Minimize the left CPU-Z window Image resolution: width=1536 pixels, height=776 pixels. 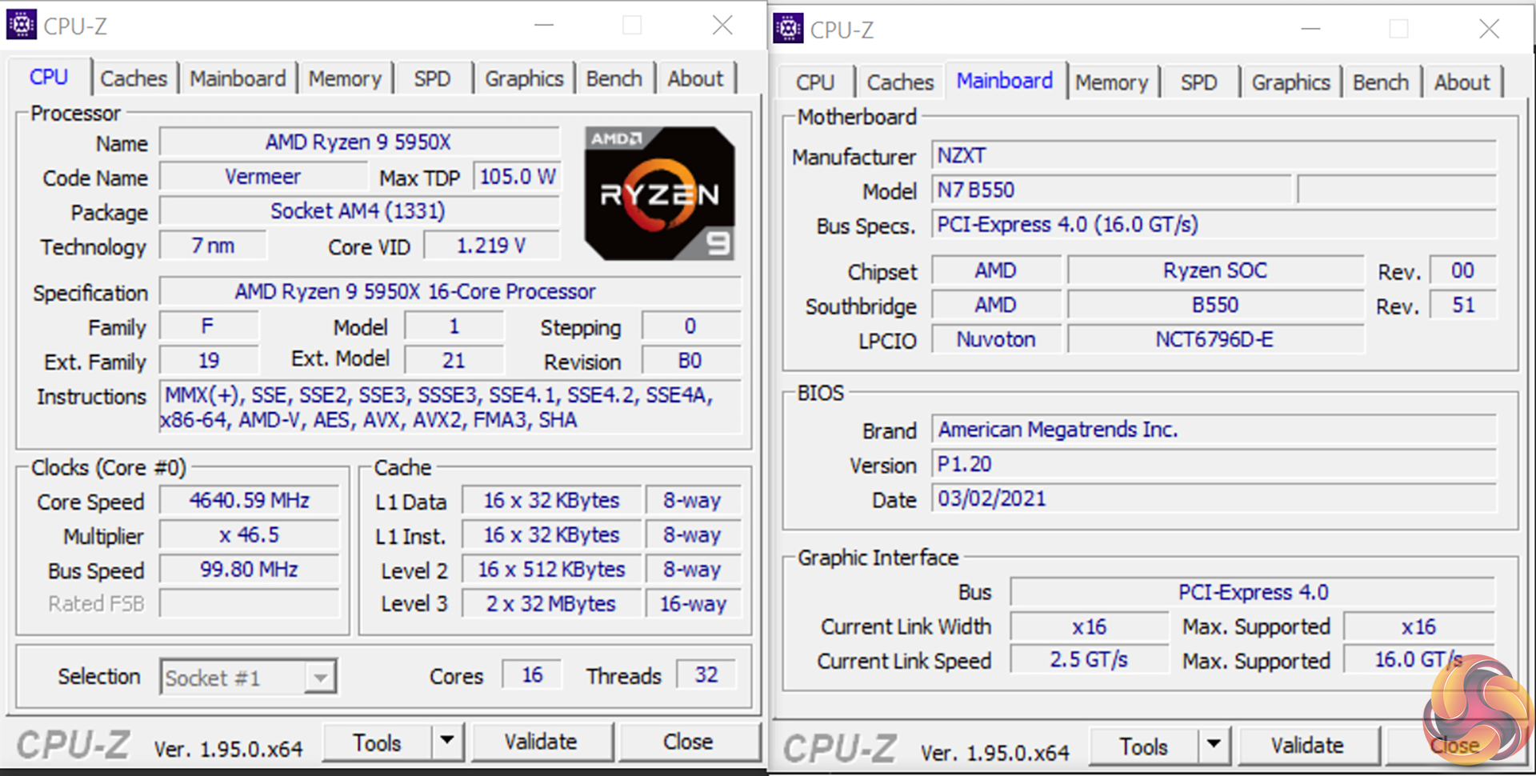tap(544, 26)
